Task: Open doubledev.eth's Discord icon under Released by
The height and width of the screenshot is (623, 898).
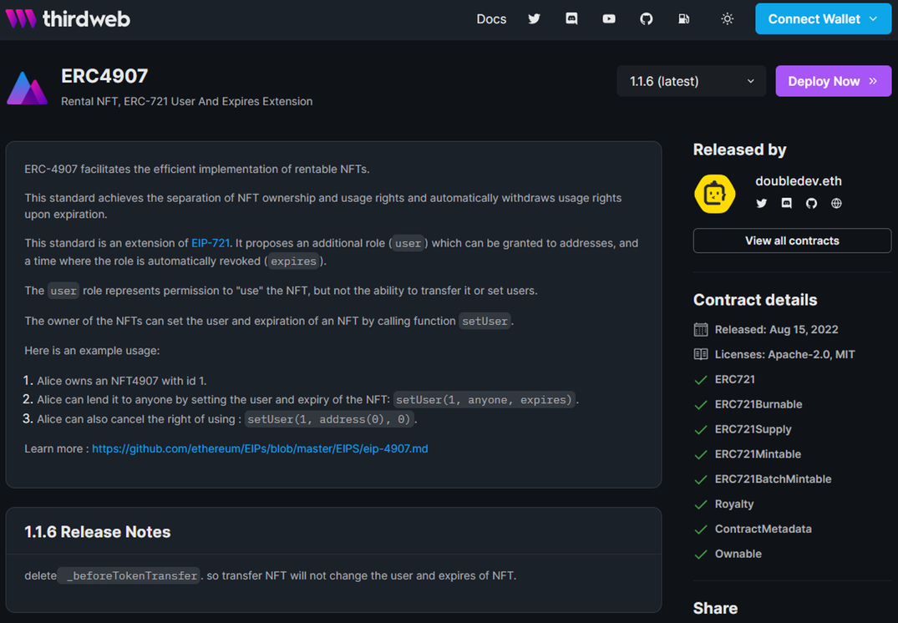Action: 786,203
